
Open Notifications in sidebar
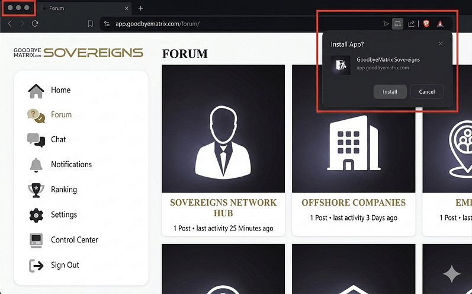click(x=71, y=164)
